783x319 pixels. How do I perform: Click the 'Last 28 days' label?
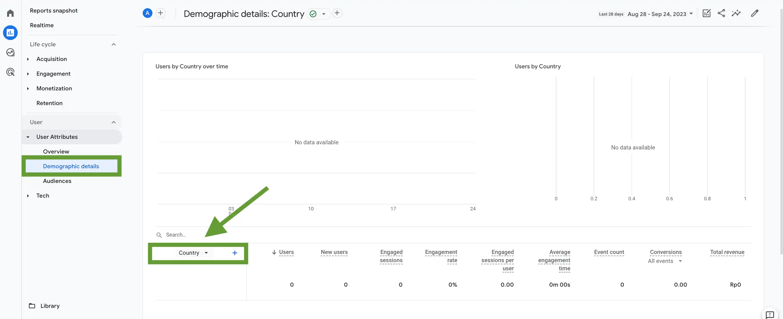click(x=611, y=14)
